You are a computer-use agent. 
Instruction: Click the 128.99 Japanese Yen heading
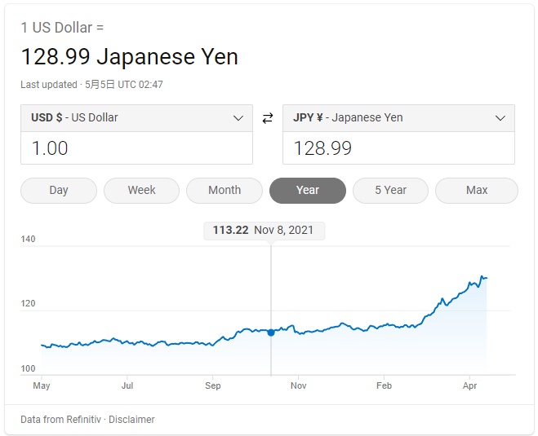click(x=129, y=57)
